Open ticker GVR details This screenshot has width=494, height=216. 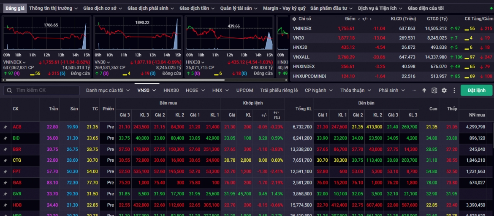click(x=17, y=194)
